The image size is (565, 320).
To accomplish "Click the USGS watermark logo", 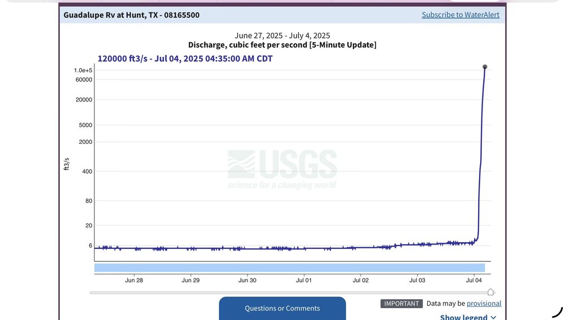I will click(282, 168).
